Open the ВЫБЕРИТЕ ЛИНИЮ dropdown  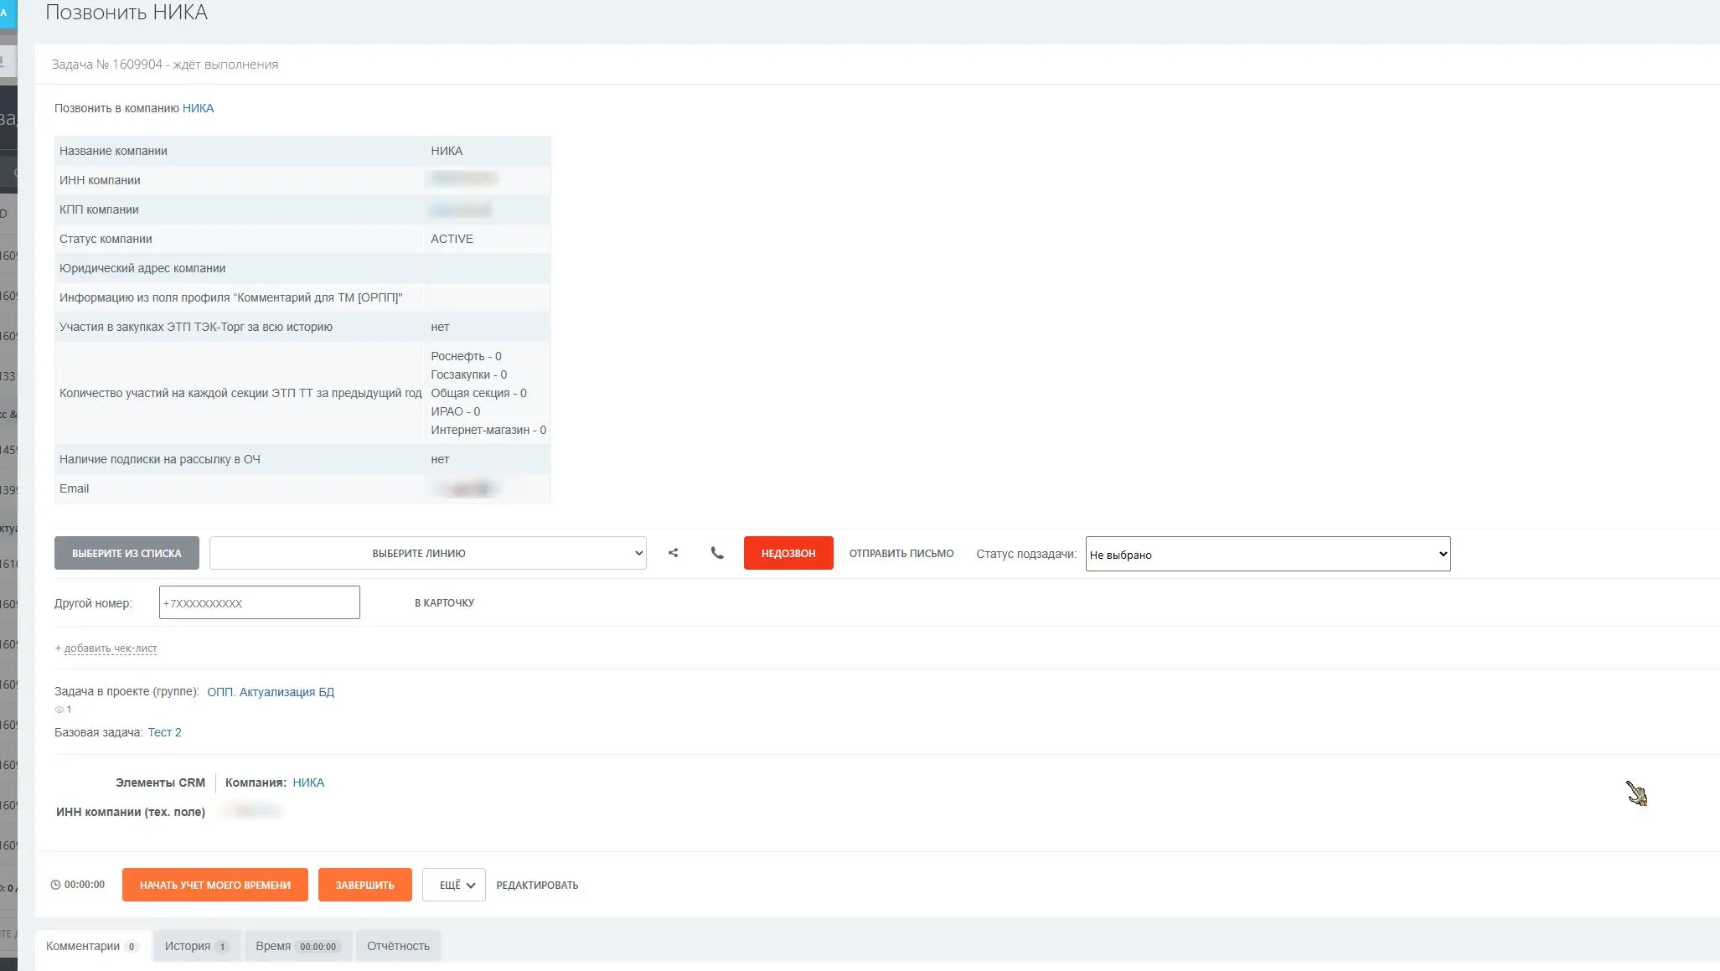(428, 553)
